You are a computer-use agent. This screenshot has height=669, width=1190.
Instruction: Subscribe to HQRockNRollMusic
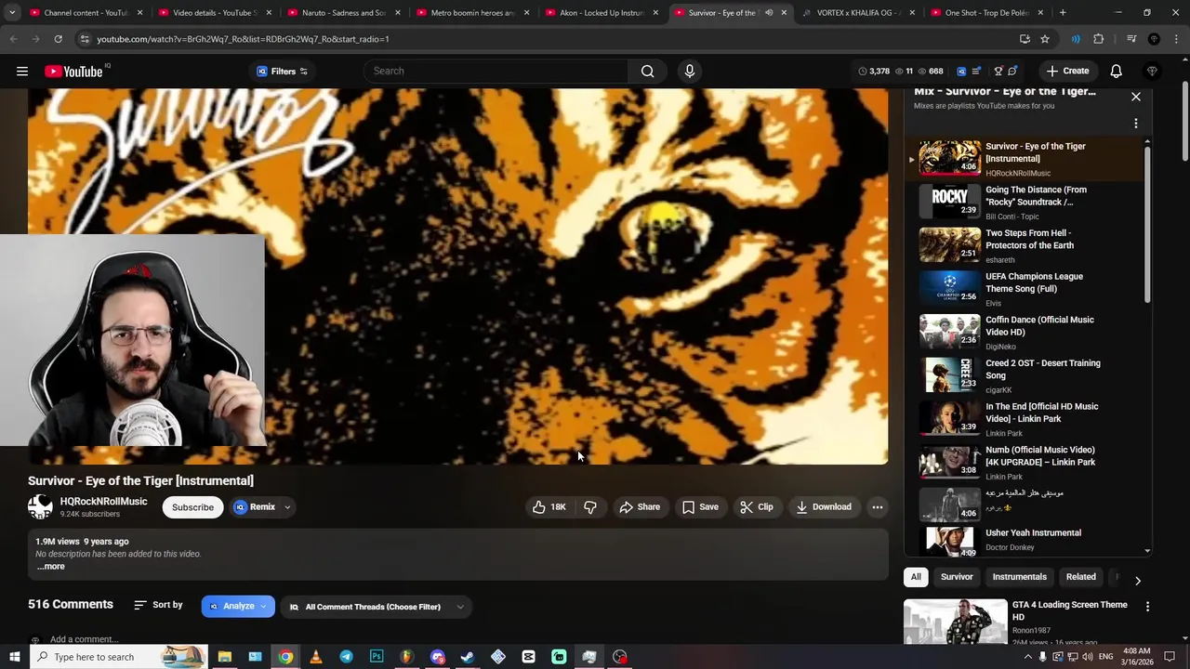(x=192, y=507)
